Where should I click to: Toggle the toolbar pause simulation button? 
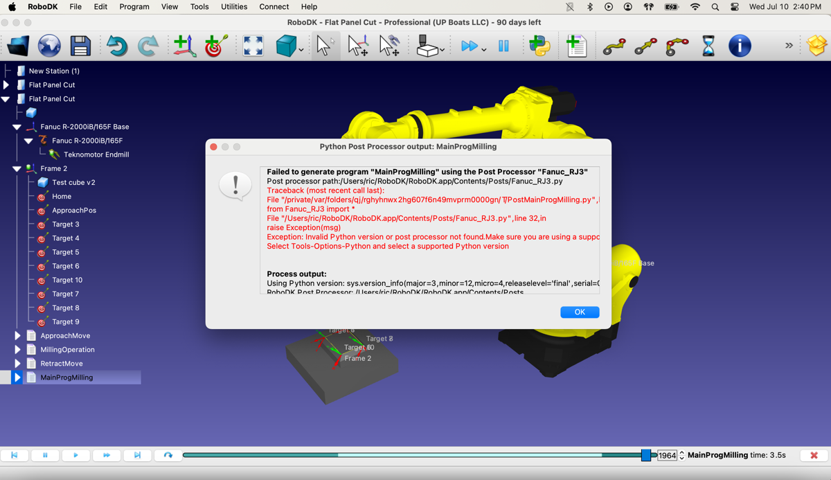(x=503, y=46)
